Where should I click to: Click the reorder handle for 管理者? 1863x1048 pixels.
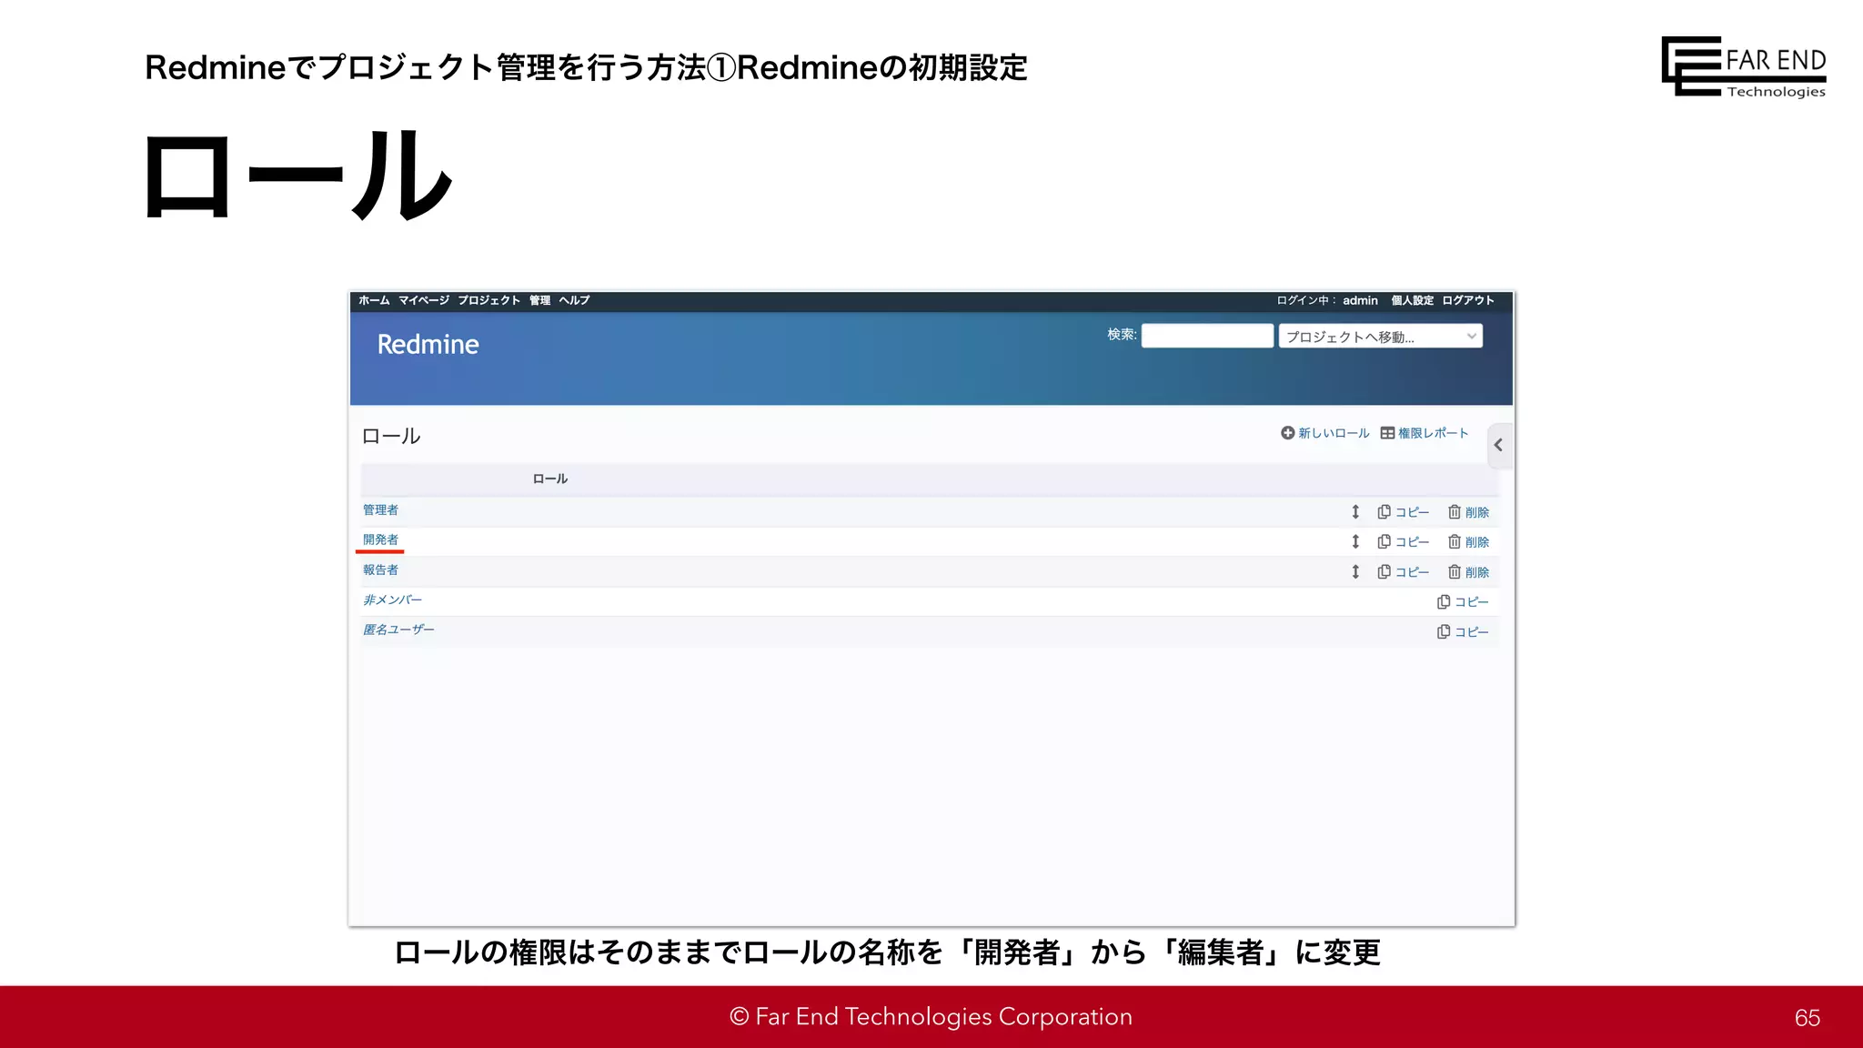(1355, 512)
